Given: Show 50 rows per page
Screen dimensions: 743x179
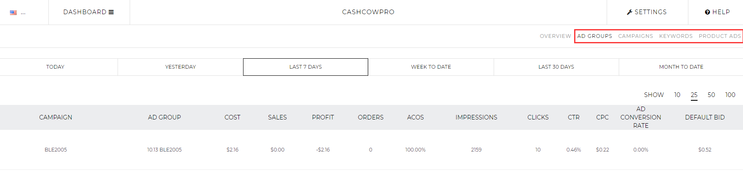Looking at the screenshot, I should coord(711,95).
